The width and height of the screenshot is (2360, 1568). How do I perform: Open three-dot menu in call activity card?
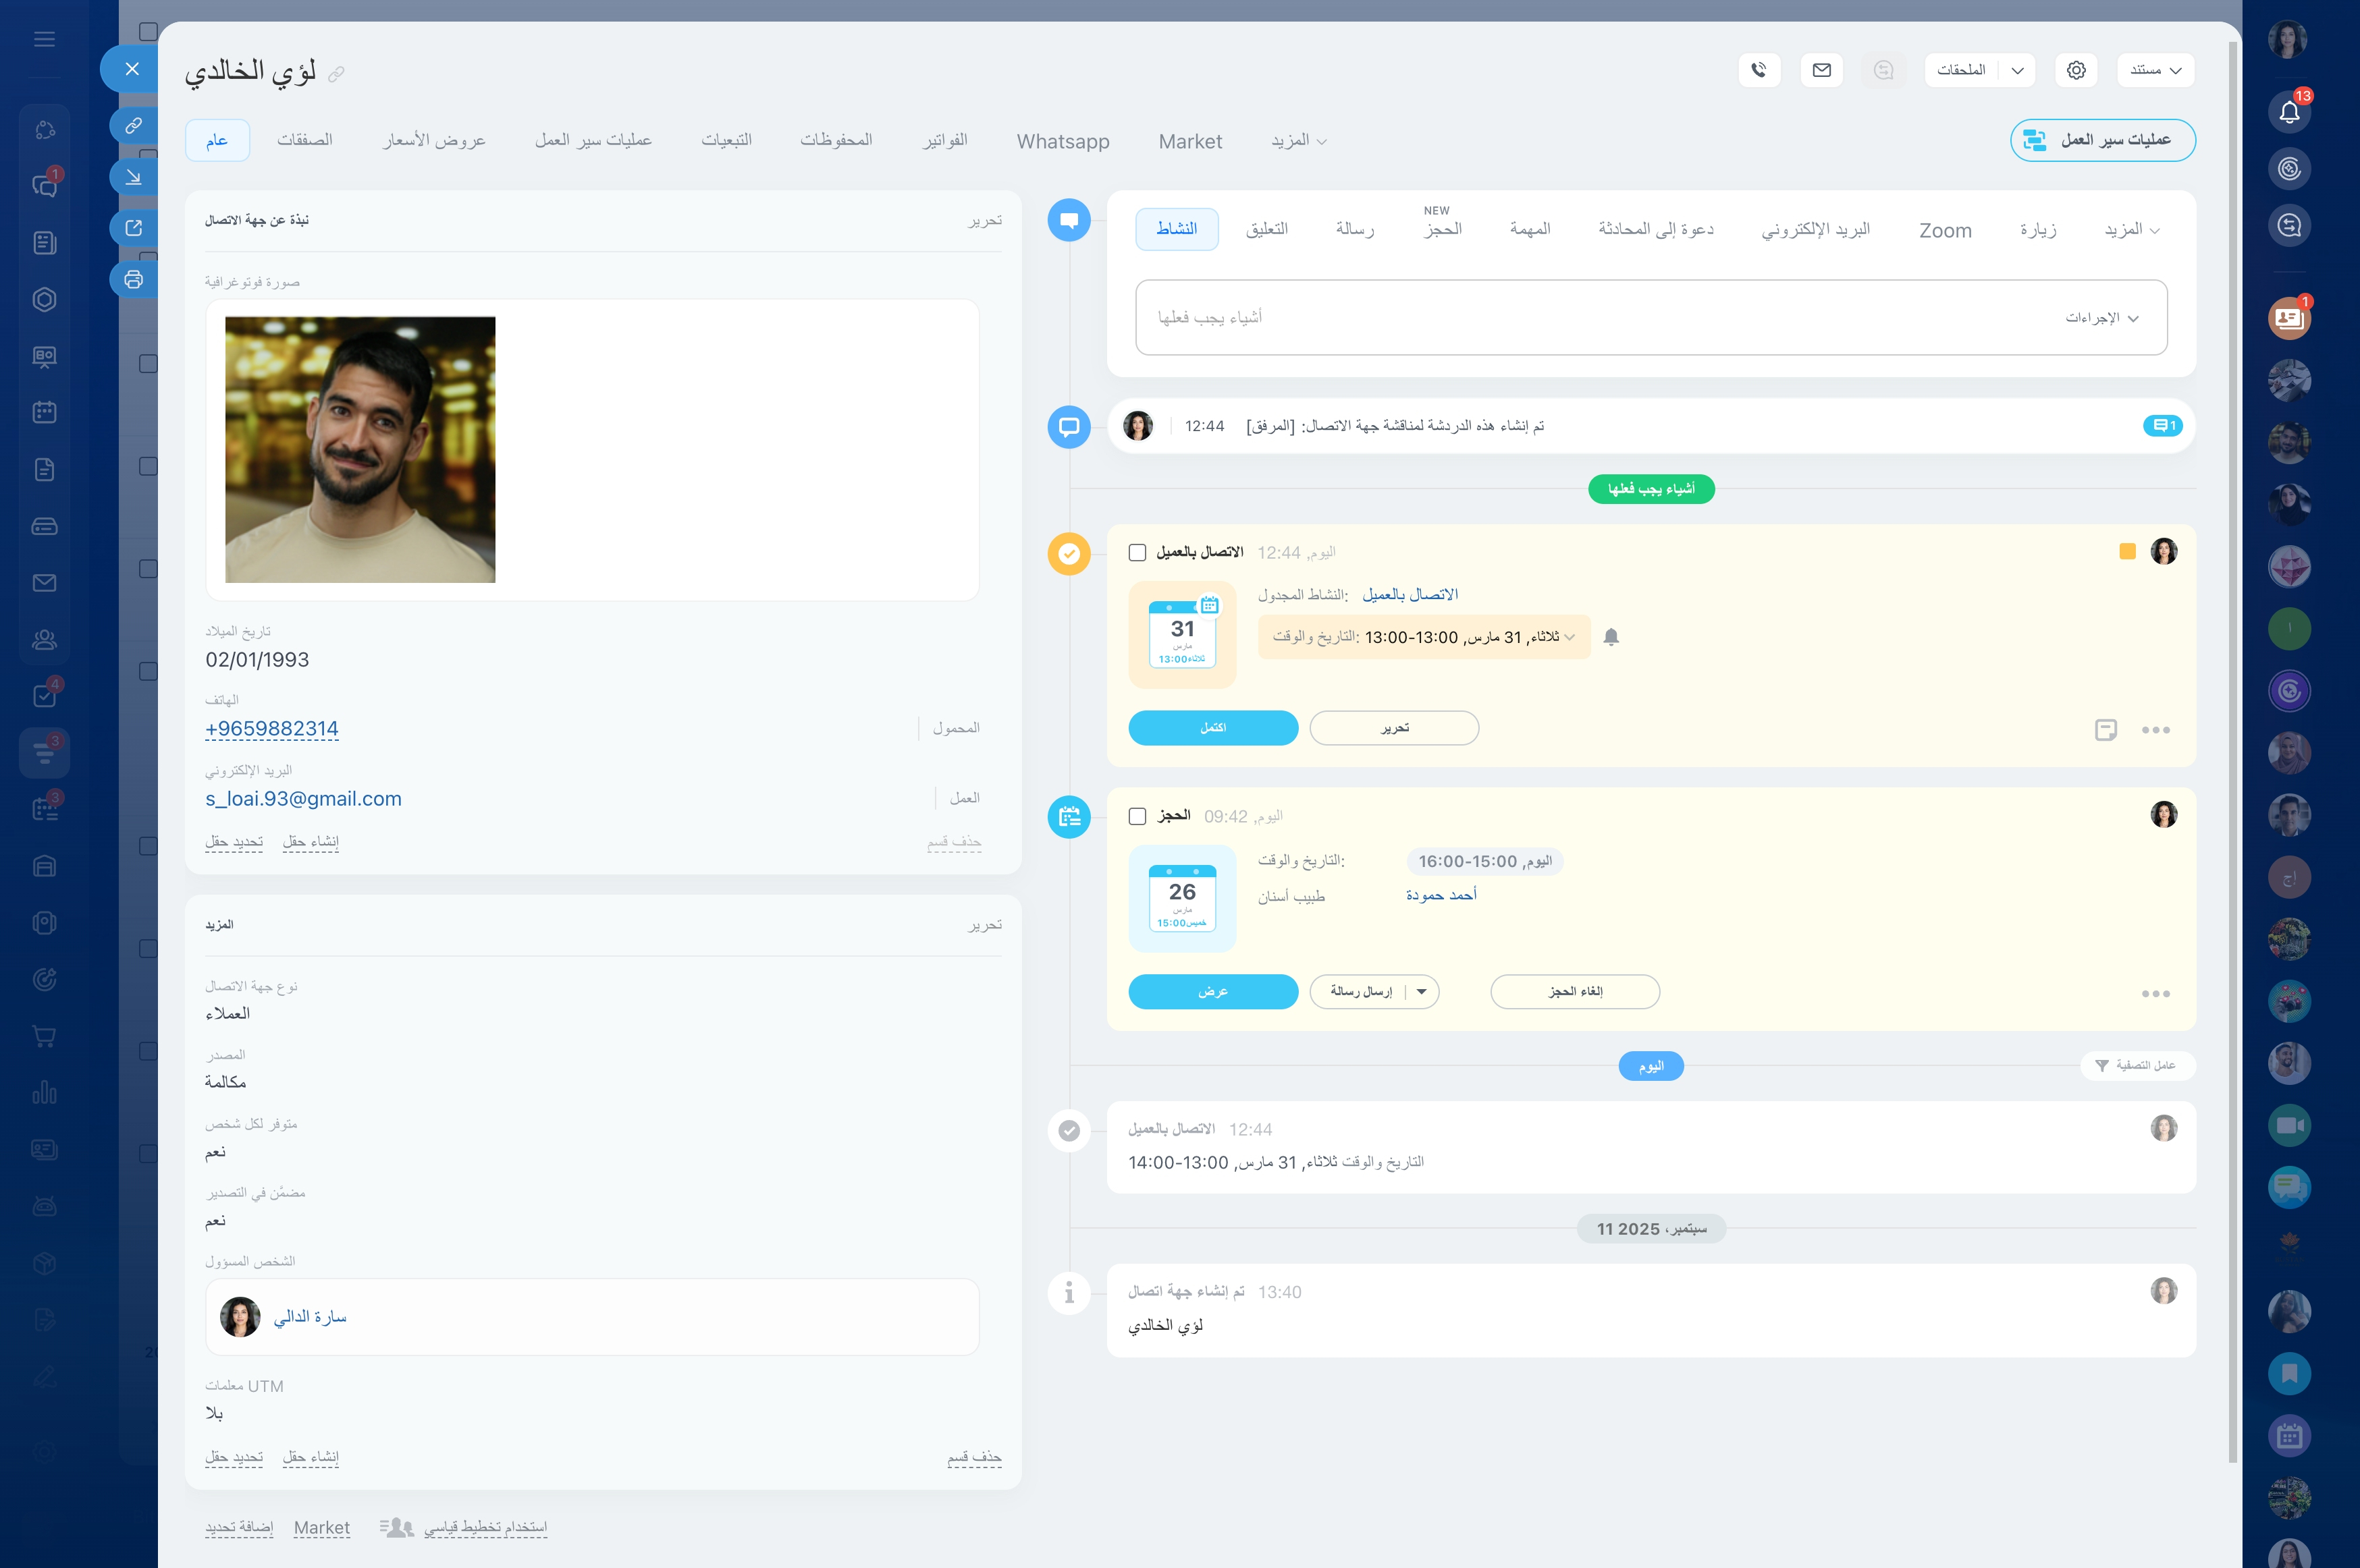(x=2156, y=730)
